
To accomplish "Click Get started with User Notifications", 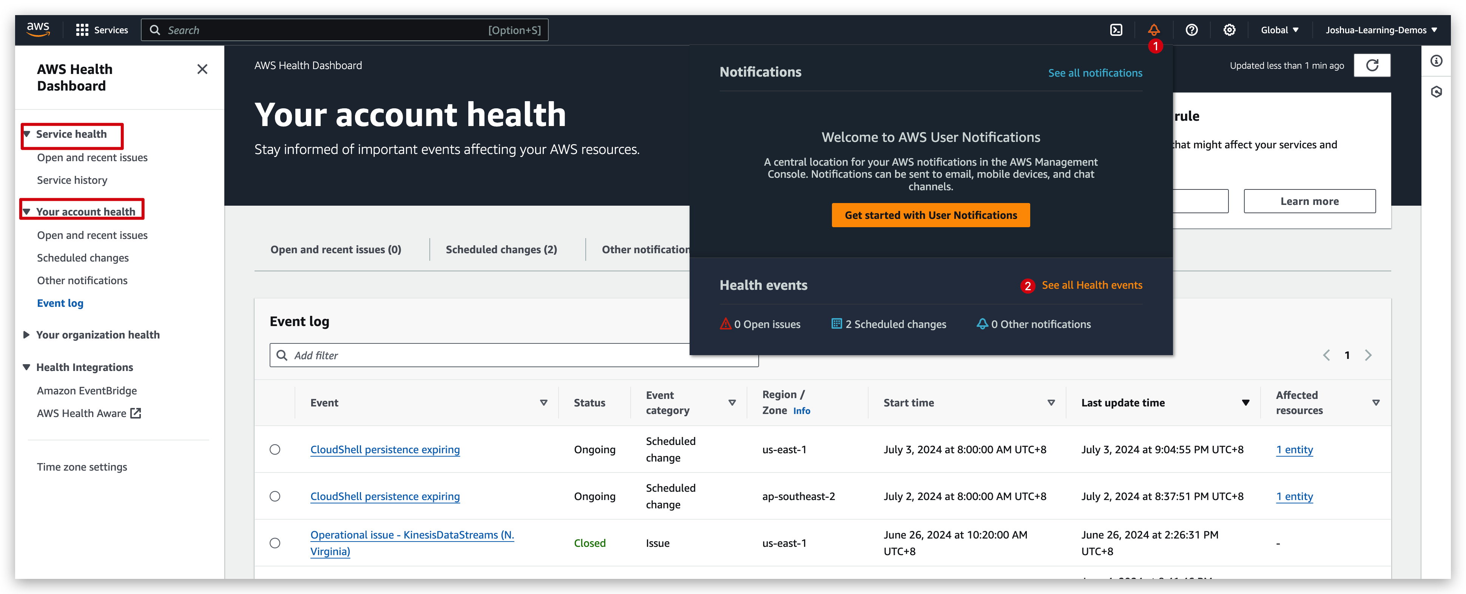I will coord(931,214).
